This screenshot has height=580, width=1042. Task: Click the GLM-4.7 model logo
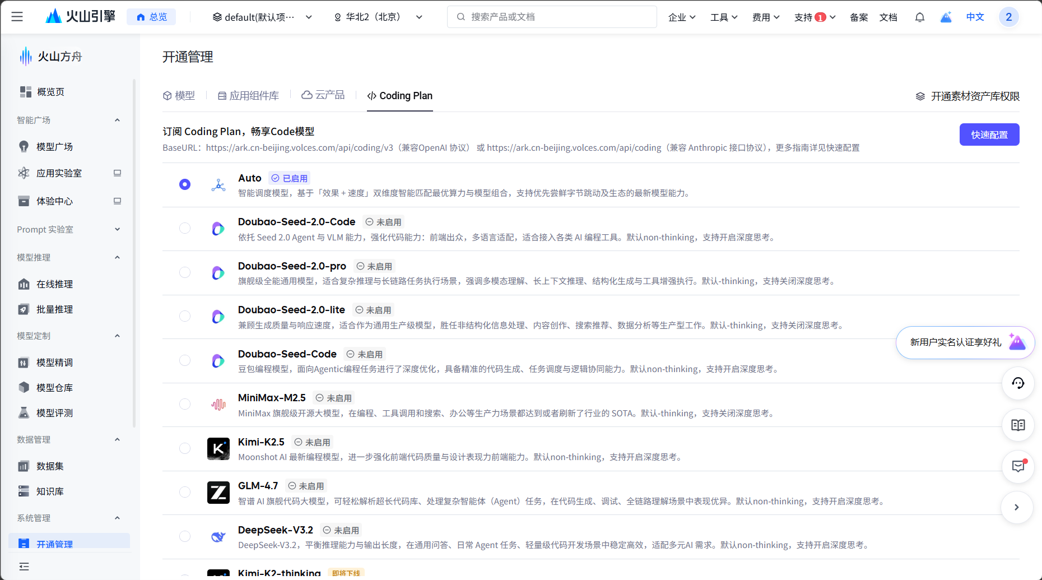tap(218, 493)
